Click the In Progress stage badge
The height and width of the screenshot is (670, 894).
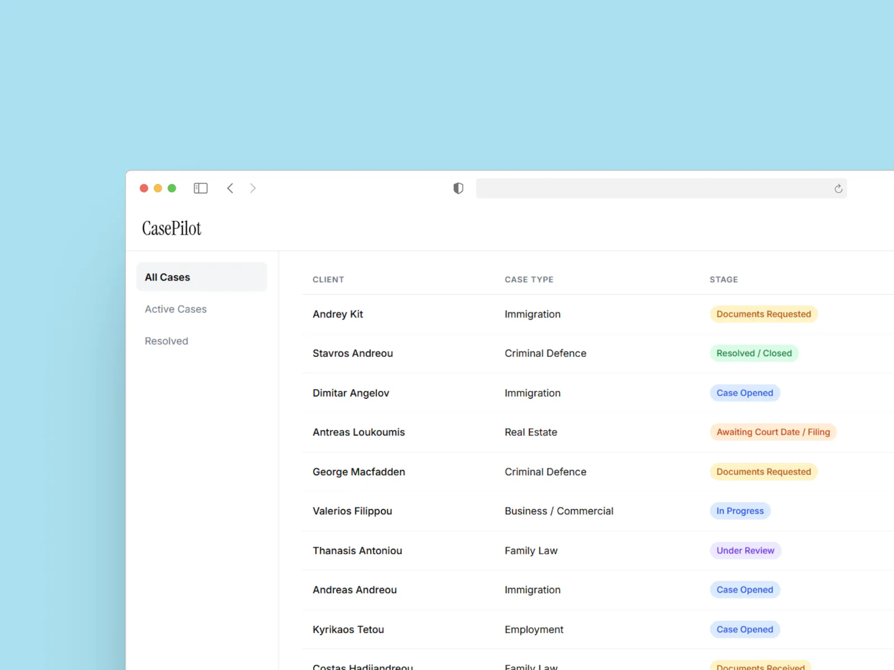pos(740,510)
